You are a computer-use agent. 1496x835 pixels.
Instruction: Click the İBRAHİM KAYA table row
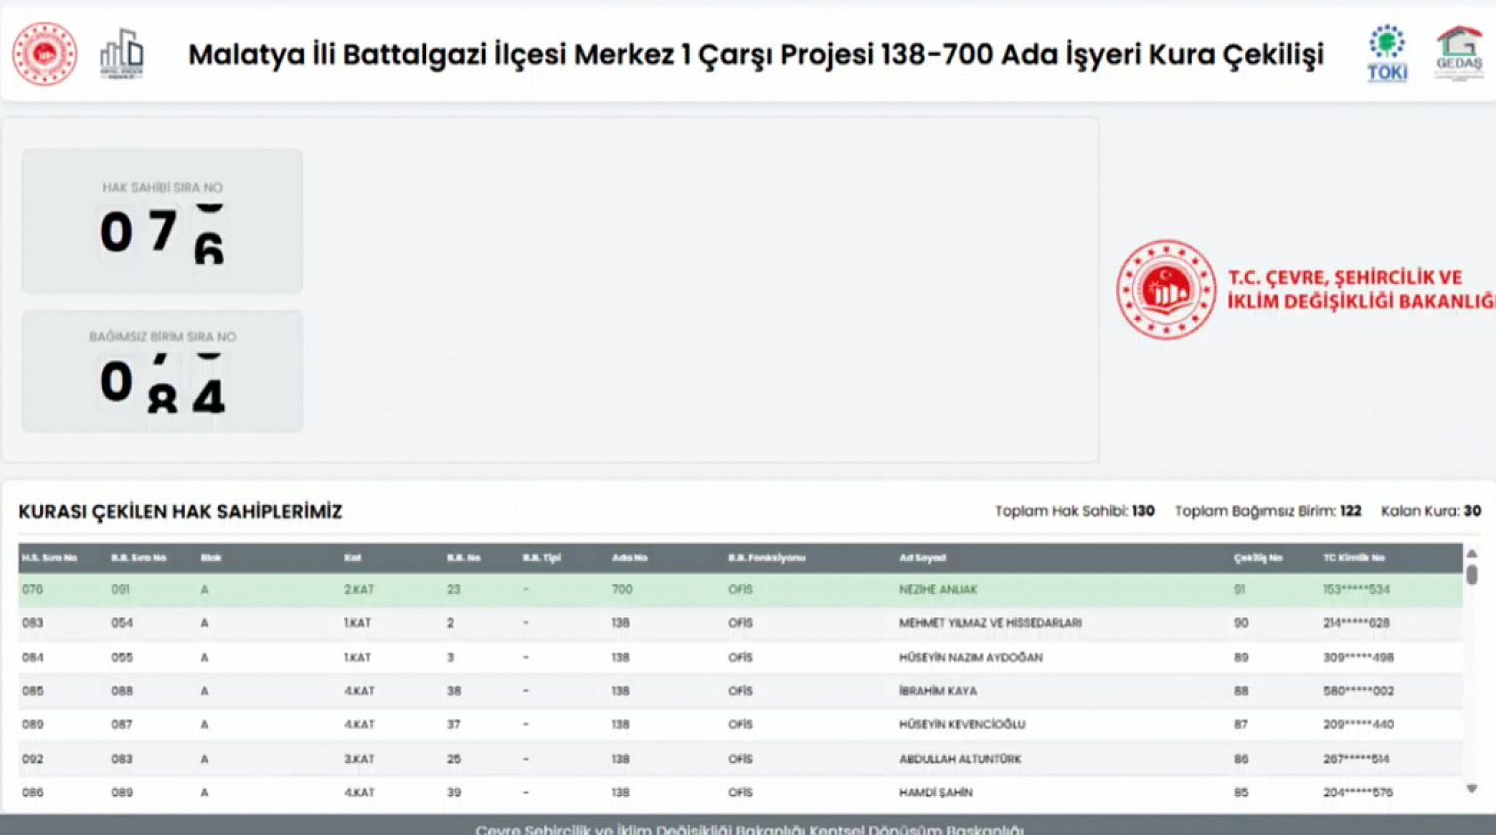712,690
